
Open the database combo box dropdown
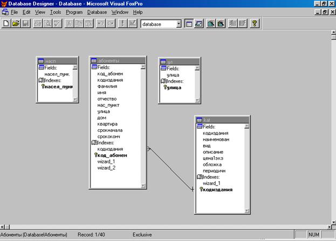(179, 24)
